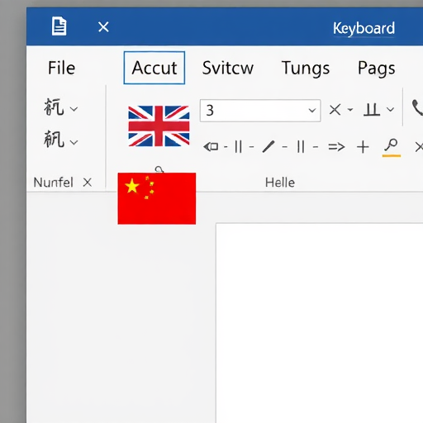This screenshot has width=423, height=423.
Task: Click the Helle group label
Action: [x=280, y=183]
